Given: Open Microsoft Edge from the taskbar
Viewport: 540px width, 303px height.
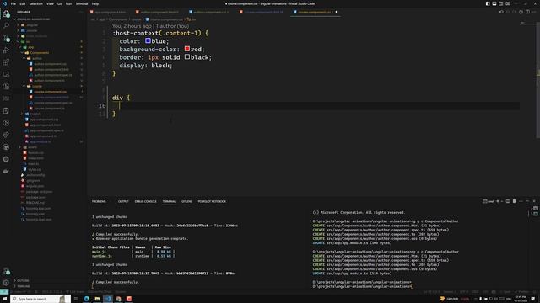Looking at the screenshot, I should [x=86, y=299].
